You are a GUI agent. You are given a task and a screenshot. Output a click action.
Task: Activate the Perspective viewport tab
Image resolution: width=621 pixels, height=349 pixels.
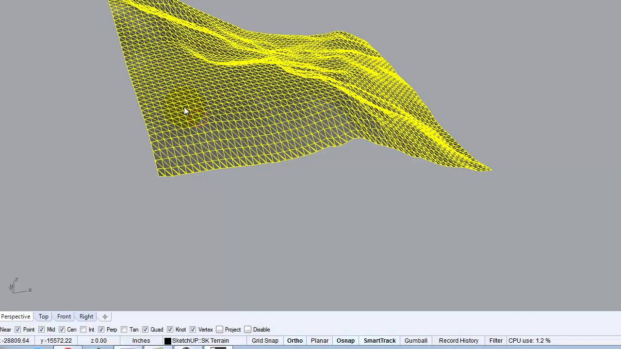16,317
